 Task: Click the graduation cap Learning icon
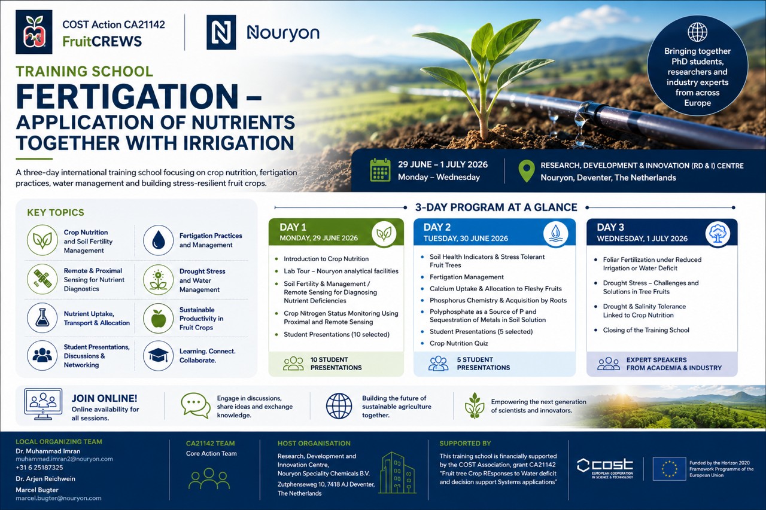(159, 355)
